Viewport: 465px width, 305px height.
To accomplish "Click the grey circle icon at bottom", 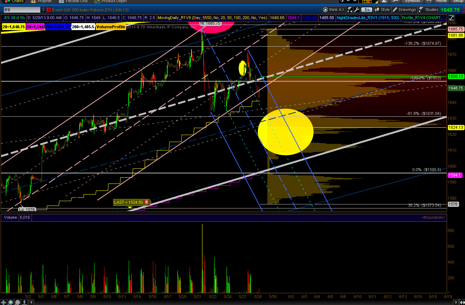I will click(x=18, y=302).
